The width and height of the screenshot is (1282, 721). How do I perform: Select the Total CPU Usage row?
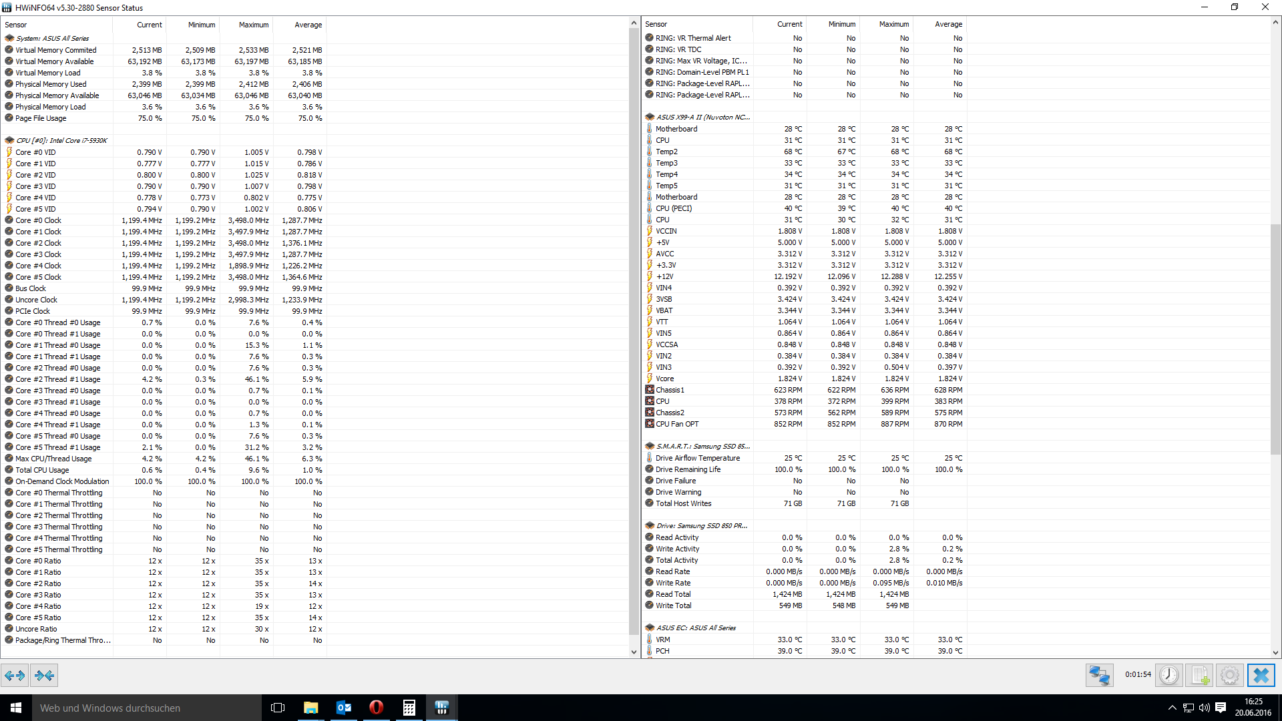tap(42, 470)
